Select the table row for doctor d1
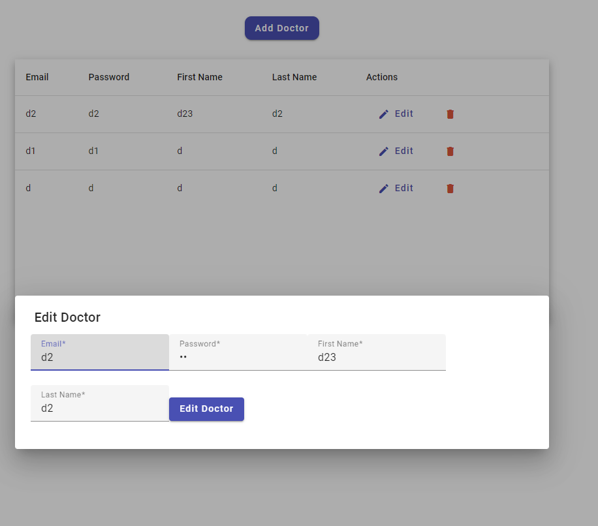Image resolution: width=598 pixels, height=526 pixels. click(x=196, y=151)
